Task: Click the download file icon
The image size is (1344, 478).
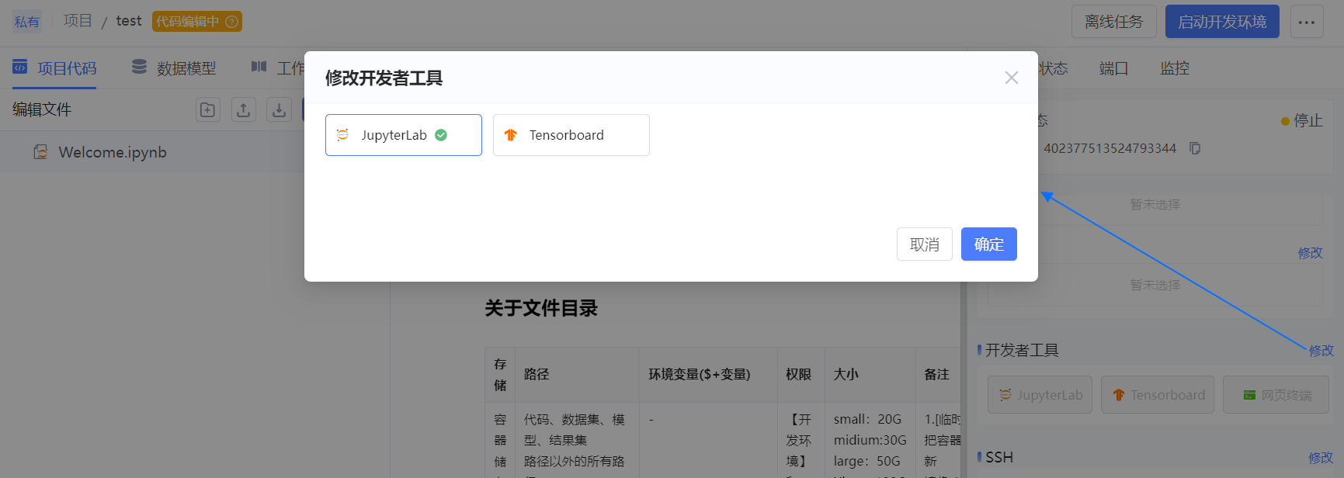Action: coord(279,109)
